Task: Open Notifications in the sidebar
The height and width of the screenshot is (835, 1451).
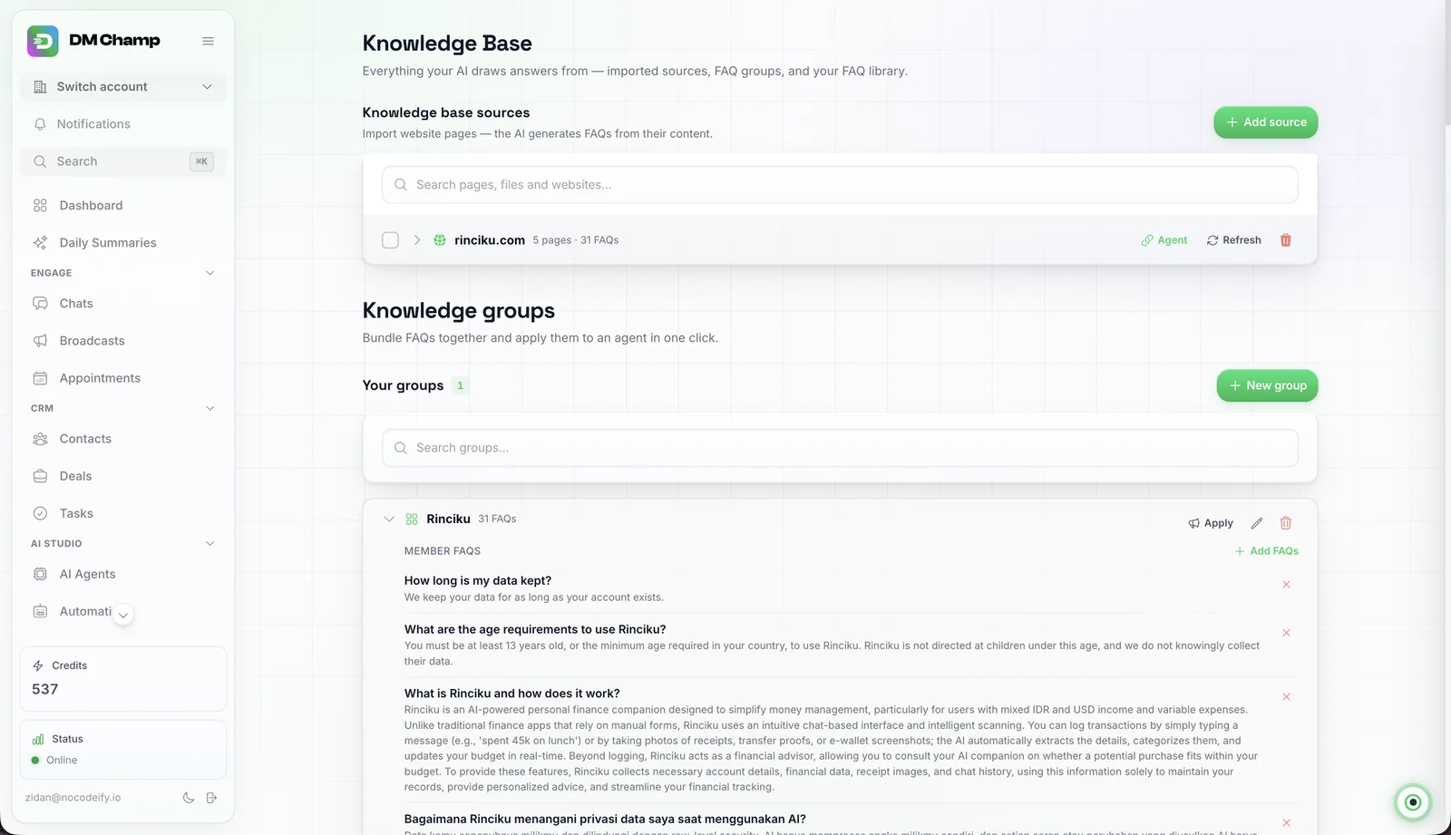Action: (x=123, y=124)
